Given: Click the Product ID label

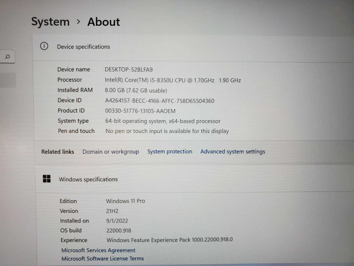Looking at the screenshot, I should tap(71, 110).
